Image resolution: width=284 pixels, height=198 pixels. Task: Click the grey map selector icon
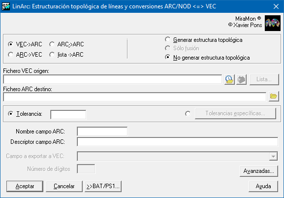(x=241, y=79)
